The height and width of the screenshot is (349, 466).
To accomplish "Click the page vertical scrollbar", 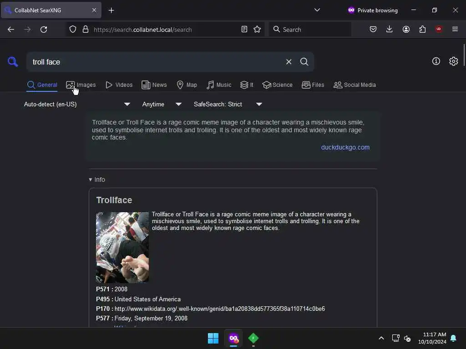I will (x=464, y=55).
